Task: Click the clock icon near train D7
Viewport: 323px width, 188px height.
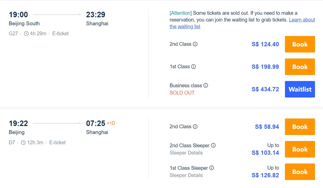Action: [x=23, y=142]
